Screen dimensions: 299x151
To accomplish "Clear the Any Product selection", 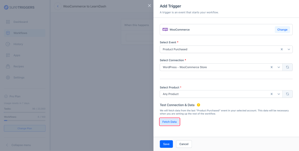I will tap(272, 94).
